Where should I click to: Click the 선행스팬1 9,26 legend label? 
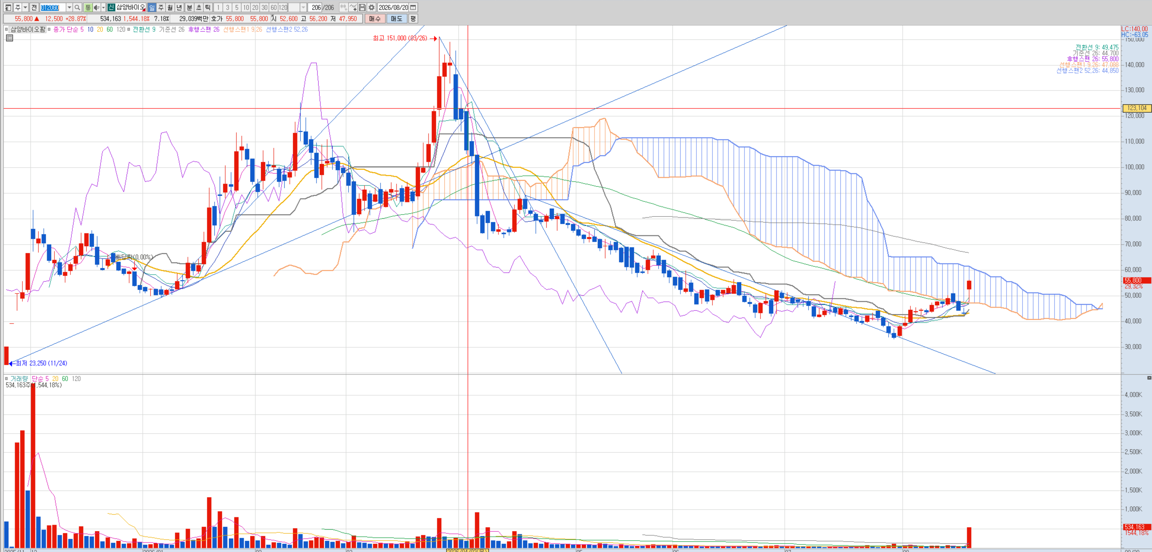click(243, 29)
